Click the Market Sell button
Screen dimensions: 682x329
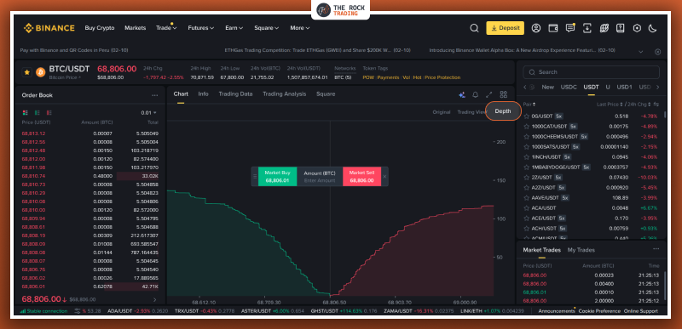coord(361,177)
